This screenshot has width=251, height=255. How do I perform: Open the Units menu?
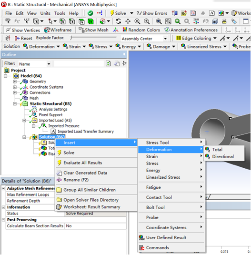(x=45, y=13)
